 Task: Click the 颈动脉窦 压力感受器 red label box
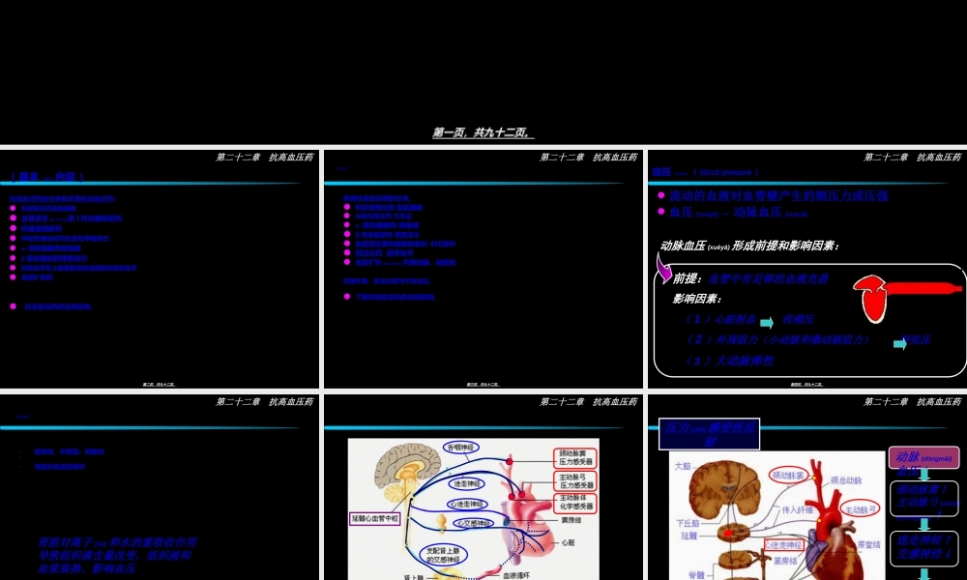[x=577, y=458]
